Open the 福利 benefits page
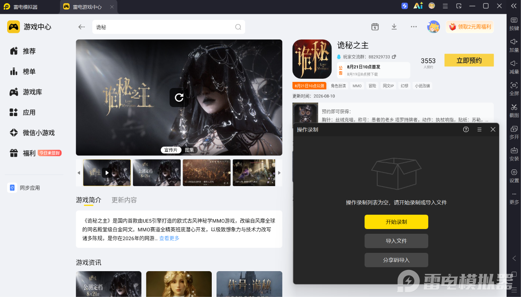 pyautogui.click(x=23, y=153)
